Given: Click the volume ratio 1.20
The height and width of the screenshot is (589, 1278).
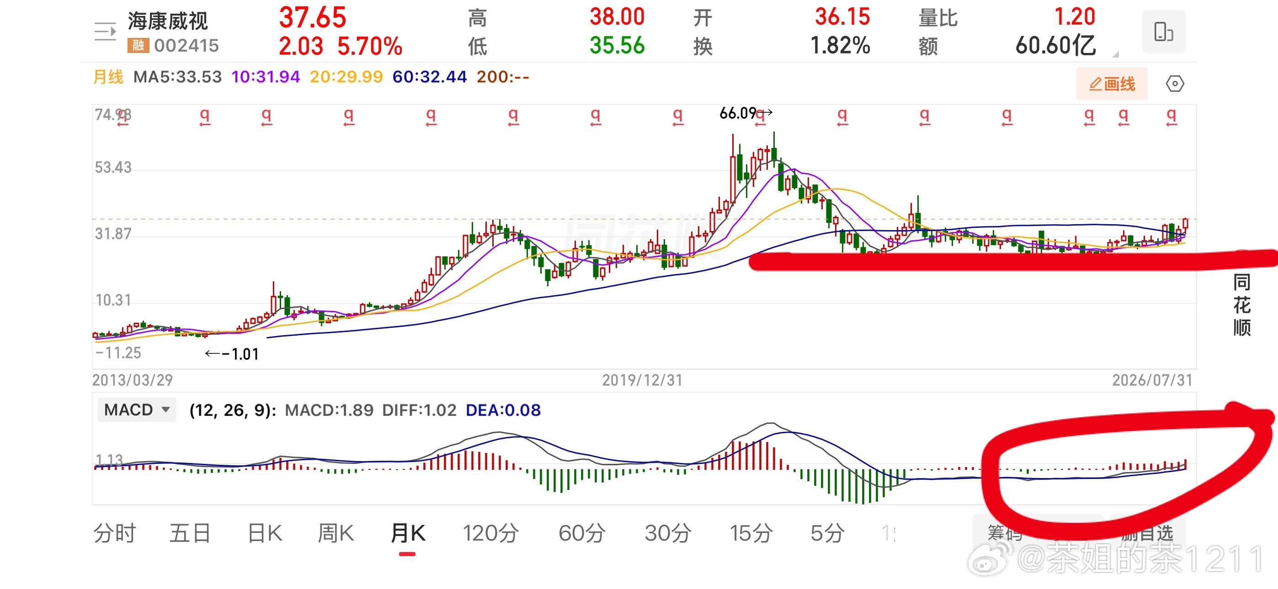Looking at the screenshot, I should [x=1075, y=17].
